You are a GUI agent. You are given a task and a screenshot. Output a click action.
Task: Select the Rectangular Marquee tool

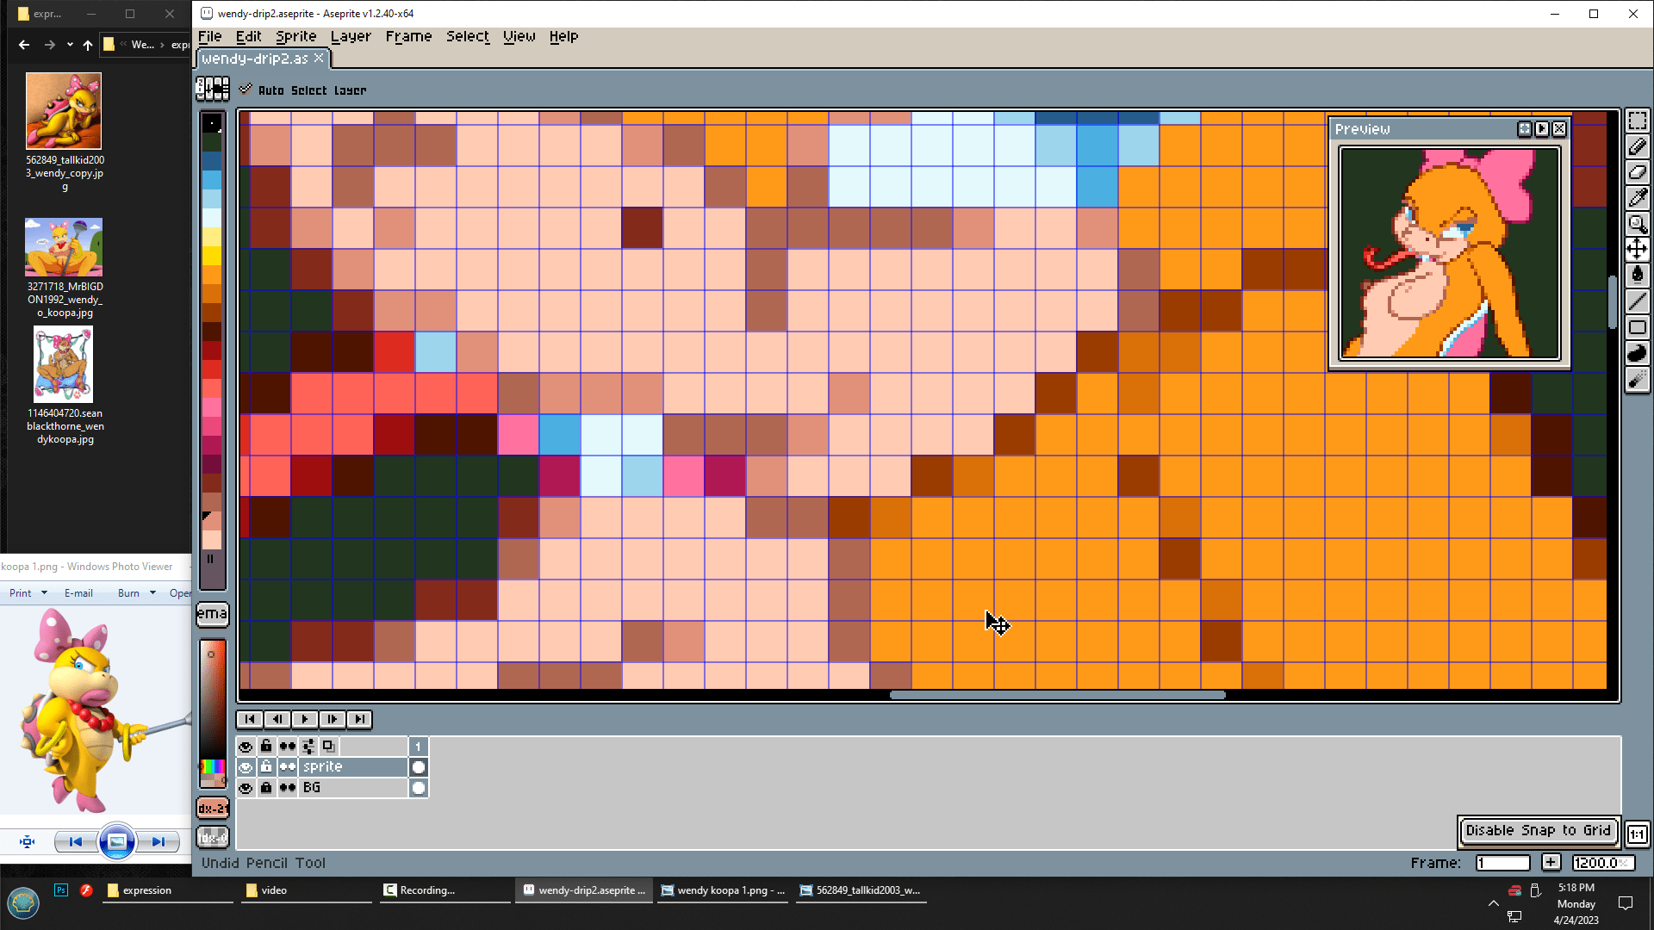click(x=1637, y=121)
